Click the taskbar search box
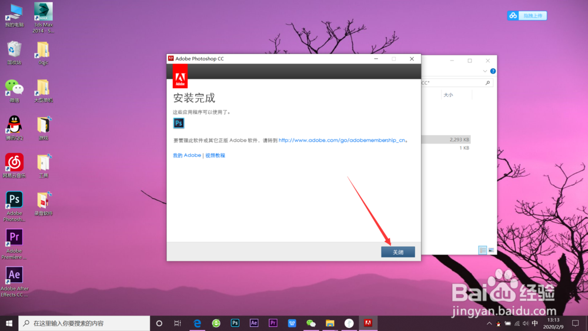Image resolution: width=588 pixels, height=331 pixels. pyautogui.click(x=84, y=323)
